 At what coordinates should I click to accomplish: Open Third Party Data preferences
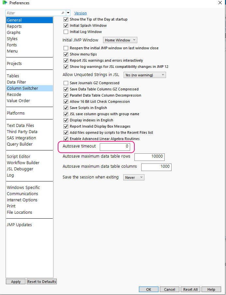(x=30, y=132)
